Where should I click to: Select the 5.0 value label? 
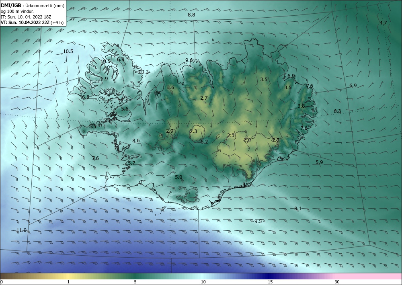coord(178,177)
